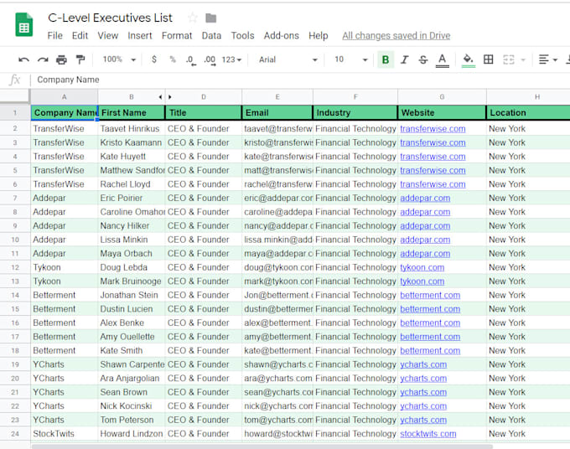Open the move-to-folder icon
This screenshot has width=570, height=449.
click(x=211, y=18)
